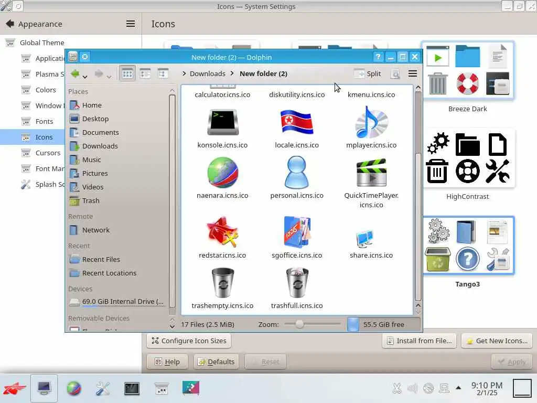The width and height of the screenshot is (537, 403).
Task: Click the 55.5 GiB free space bar
Action: click(x=383, y=324)
